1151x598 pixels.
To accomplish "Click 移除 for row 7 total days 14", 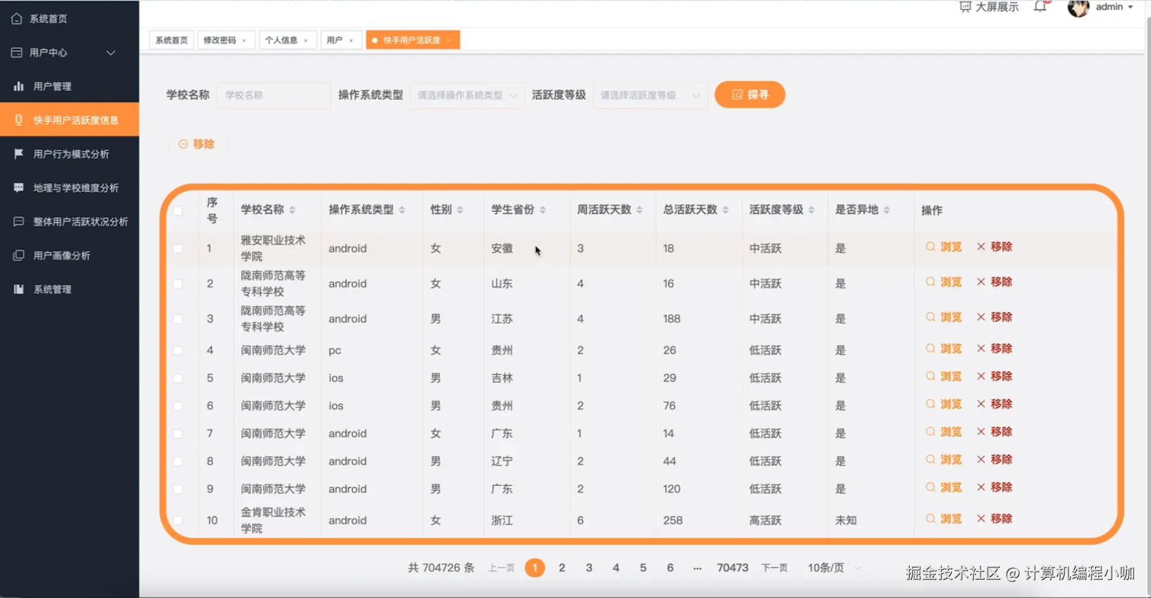I will [x=995, y=432].
